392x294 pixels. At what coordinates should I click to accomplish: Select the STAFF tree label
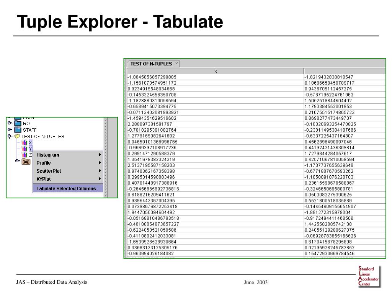(30, 130)
